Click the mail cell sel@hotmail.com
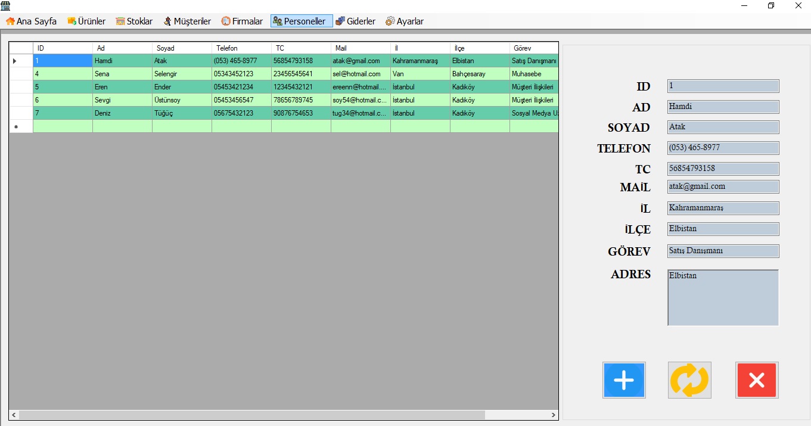Viewport: 811px width, 426px height. (361, 74)
